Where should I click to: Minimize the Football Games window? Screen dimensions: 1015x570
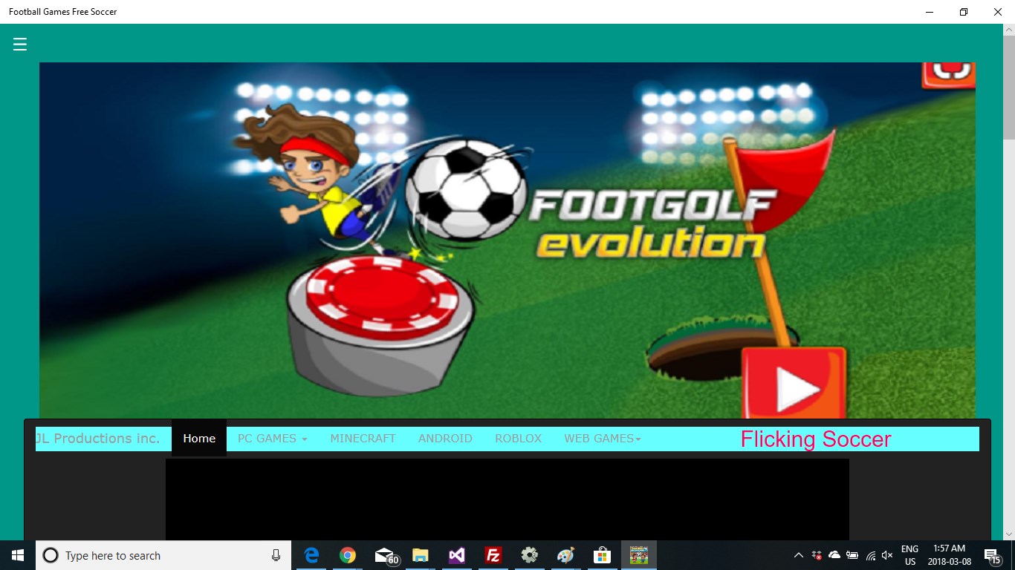coord(930,12)
